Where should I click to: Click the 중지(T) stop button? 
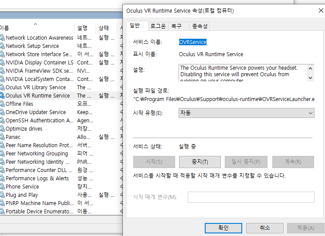click(200, 162)
